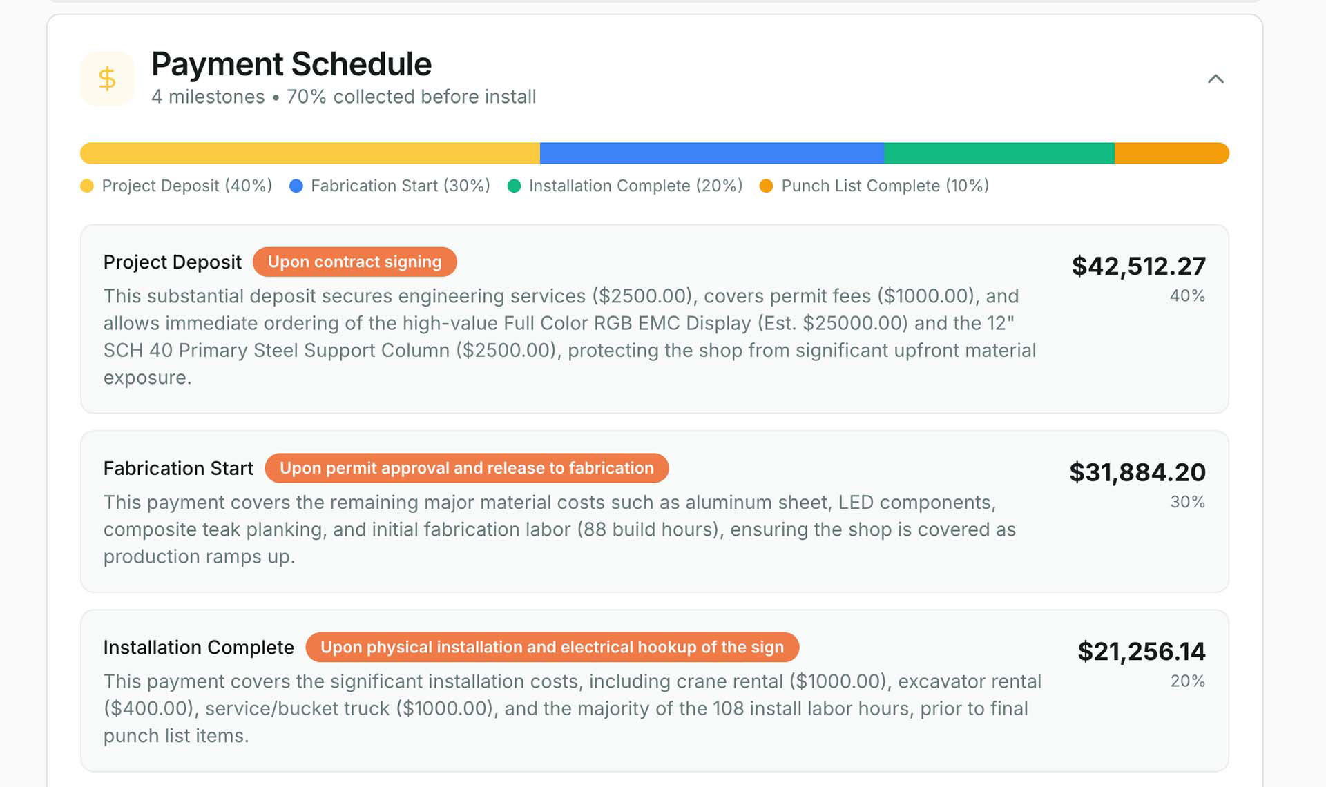The height and width of the screenshot is (787, 1326).
Task: Click the orange Punch List Complete legend dot
Action: point(766,186)
